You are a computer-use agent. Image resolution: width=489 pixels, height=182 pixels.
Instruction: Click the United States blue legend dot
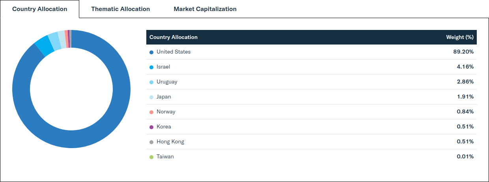point(151,52)
